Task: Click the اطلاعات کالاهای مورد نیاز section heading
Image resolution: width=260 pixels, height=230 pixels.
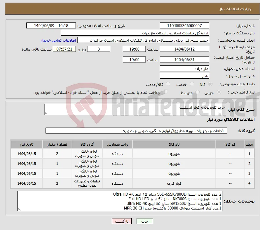Action: [231, 120]
